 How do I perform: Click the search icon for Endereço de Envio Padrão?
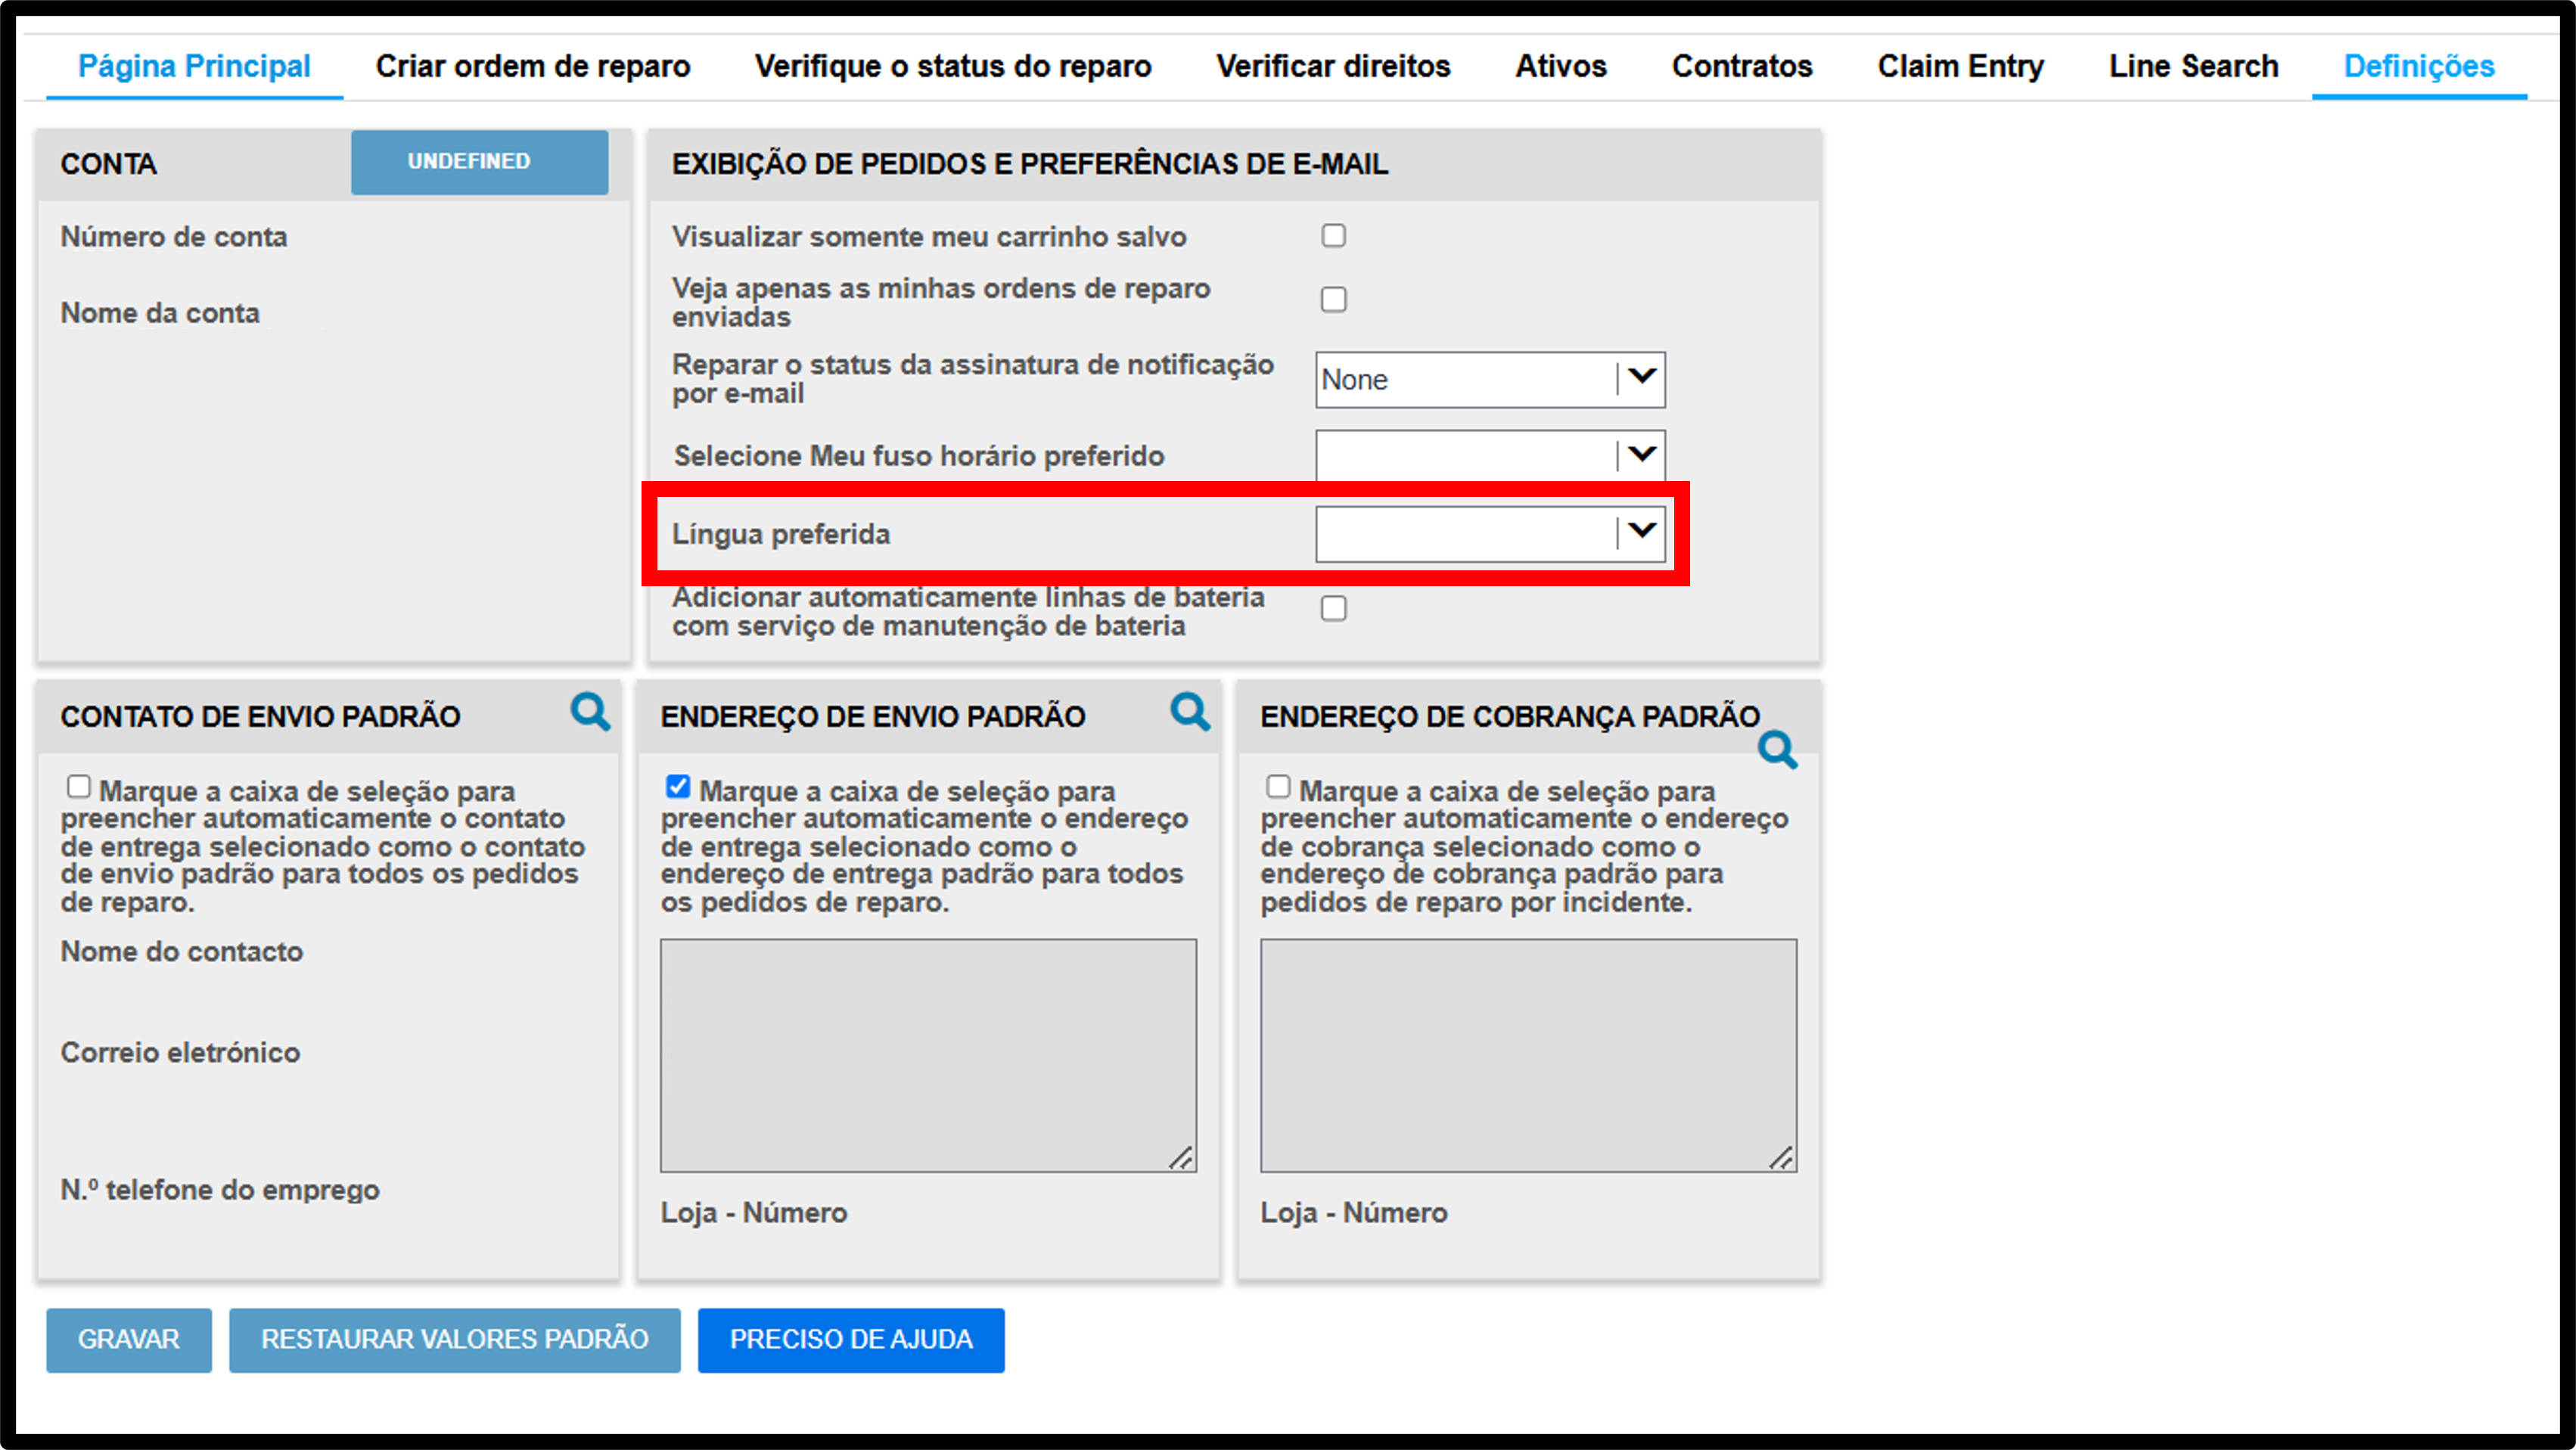click(x=1190, y=712)
